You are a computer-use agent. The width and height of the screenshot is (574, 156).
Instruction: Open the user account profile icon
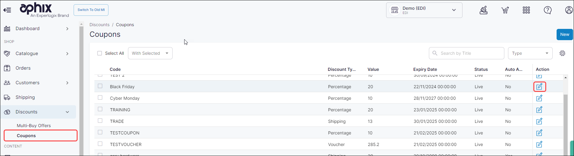pos(569,10)
